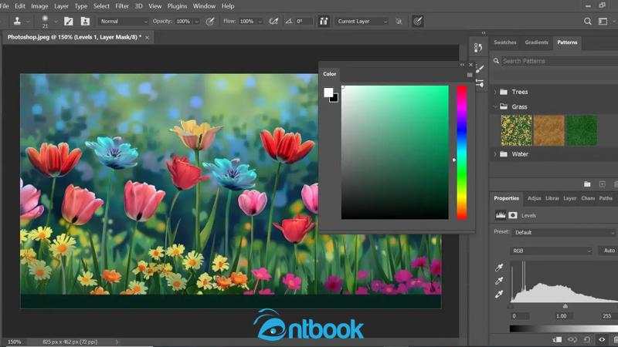The width and height of the screenshot is (618, 347).
Task: Select the layer mask icon in Properties
Action: pos(513,215)
